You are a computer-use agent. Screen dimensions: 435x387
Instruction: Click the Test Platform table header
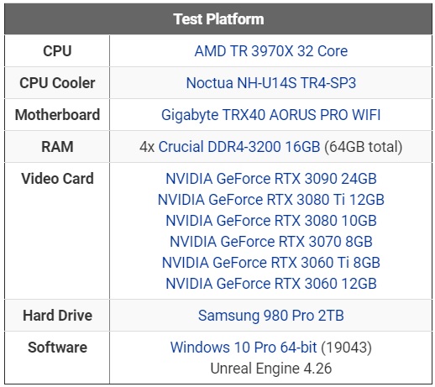pyautogui.click(x=218, y=19)
